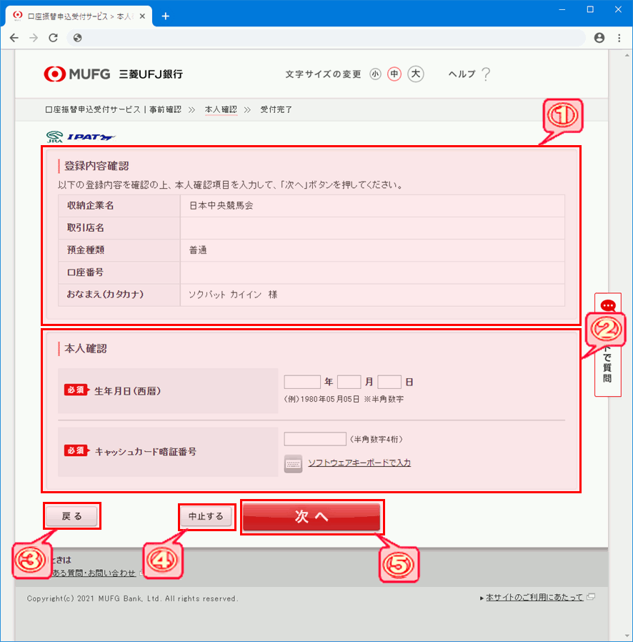The image size is (633, 642).
Task: Set text size to small (小)
Action: click(x=375, y=74)
